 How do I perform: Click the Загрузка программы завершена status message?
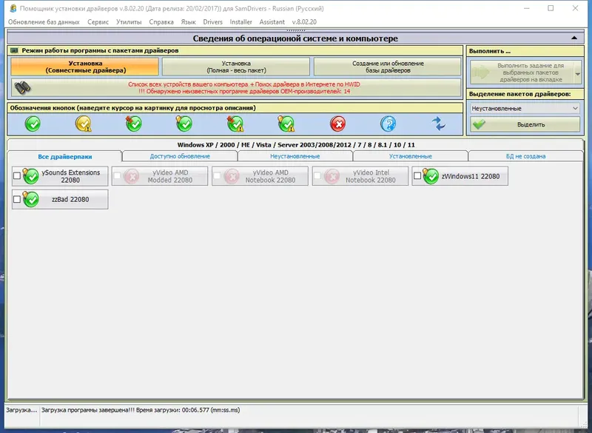pos(141,410)
